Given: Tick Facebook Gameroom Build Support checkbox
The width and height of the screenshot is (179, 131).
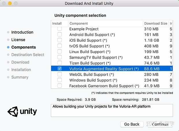Looking at the screenshot, I should click(x=59, y=85).
